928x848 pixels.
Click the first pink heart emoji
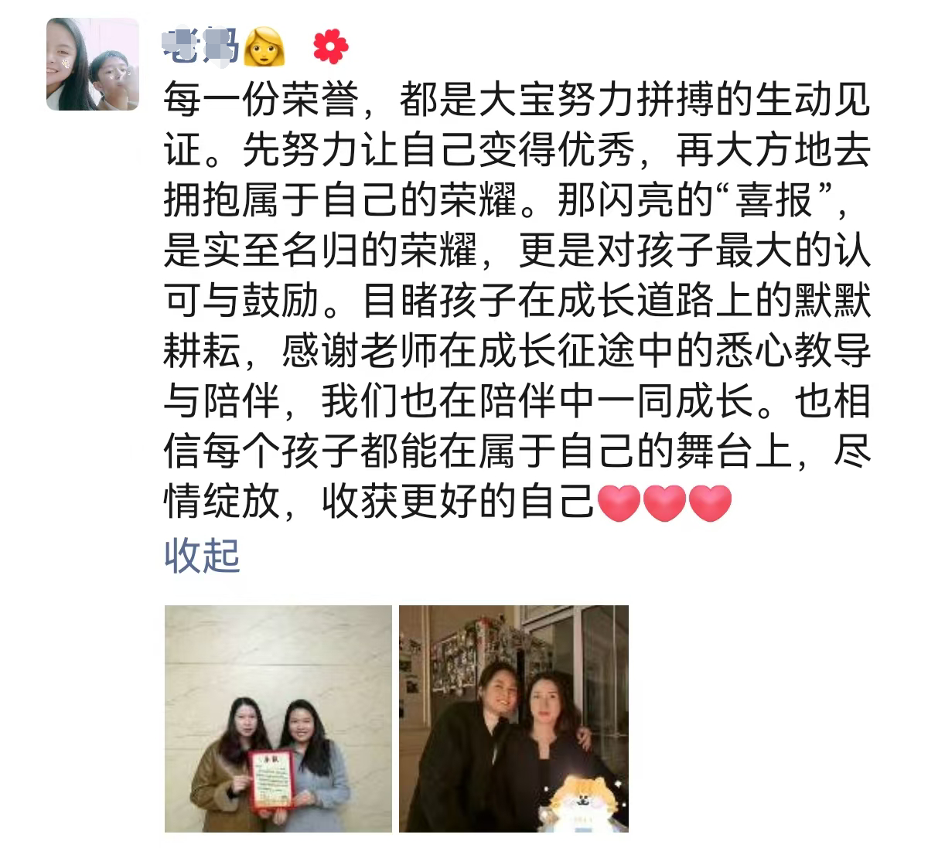pos(619,503)
